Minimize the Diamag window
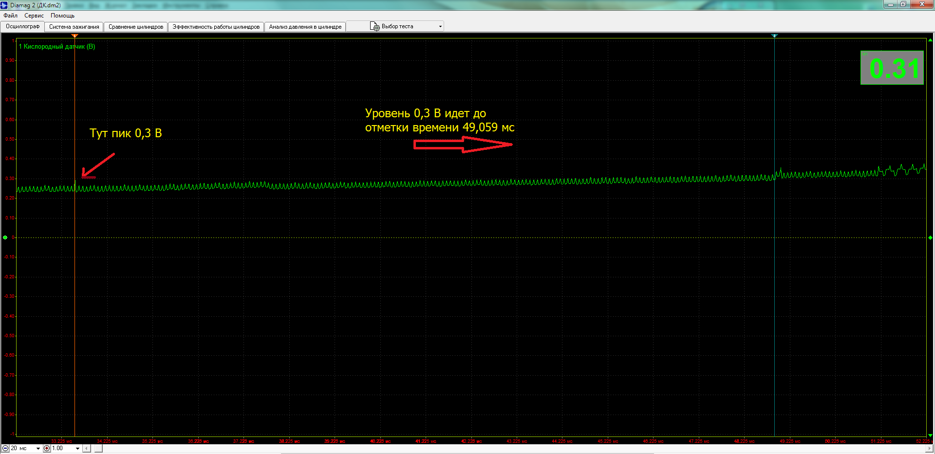Image resolution: width=935 pixels, height=454 pixels. 890,4
